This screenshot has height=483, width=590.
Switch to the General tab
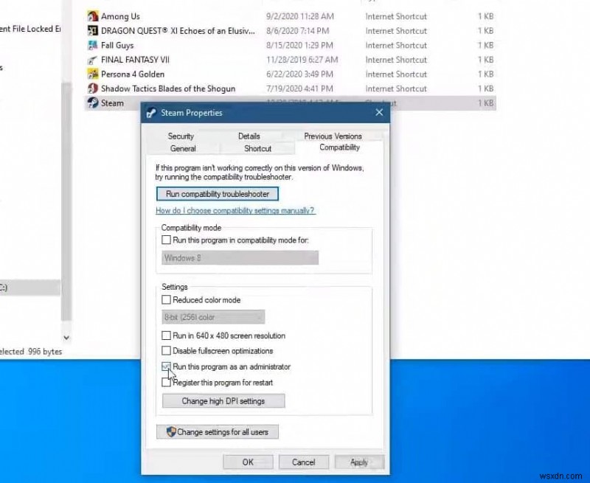tap(183, 147)
